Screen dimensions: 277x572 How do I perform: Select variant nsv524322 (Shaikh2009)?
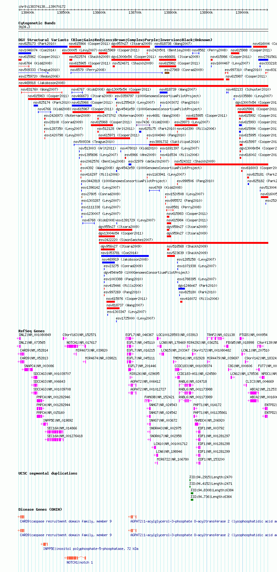click(x=195, y=161)
